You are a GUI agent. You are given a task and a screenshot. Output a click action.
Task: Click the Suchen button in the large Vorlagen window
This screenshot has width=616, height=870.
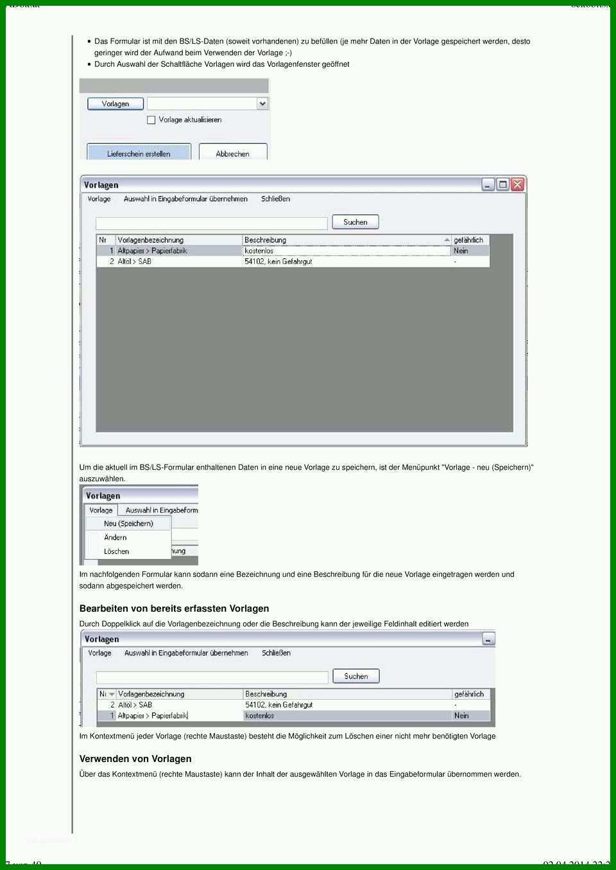click(355, 222)
